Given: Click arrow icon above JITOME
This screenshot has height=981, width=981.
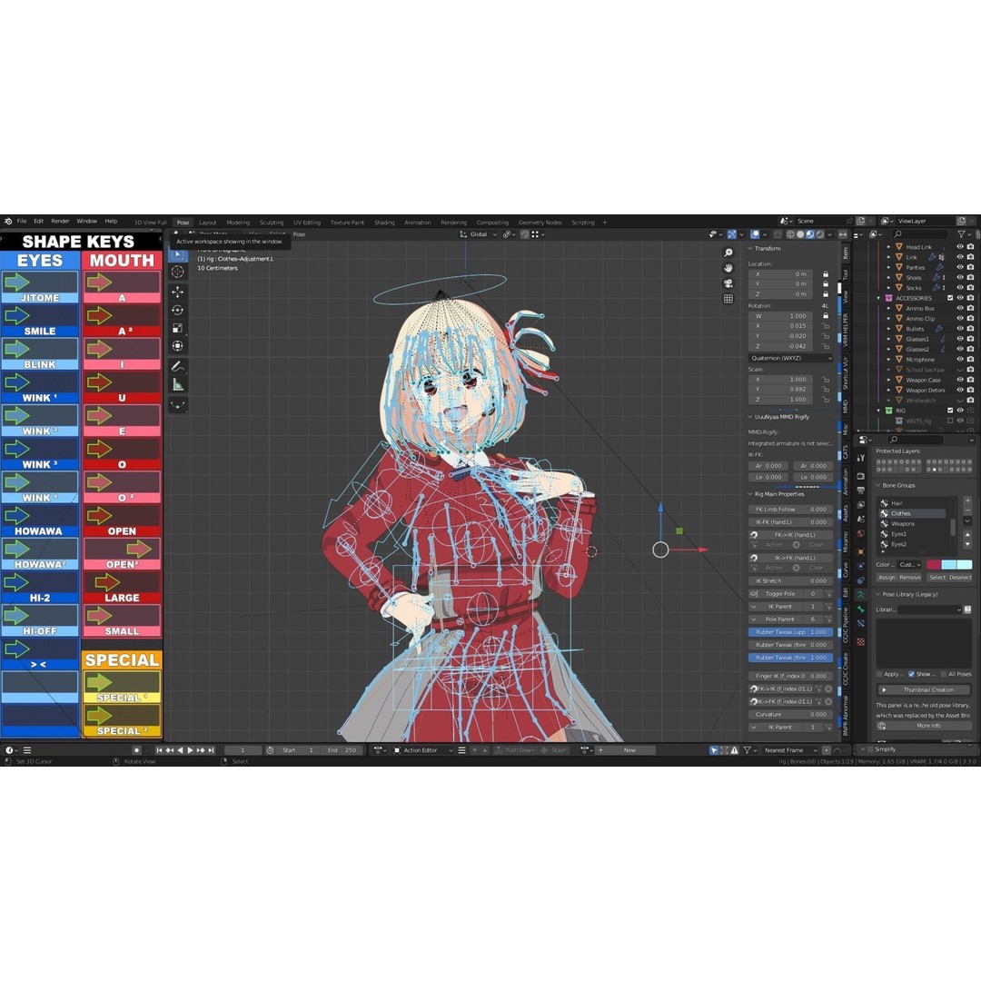Looking at the screenshot, I should [x=17, y=282].
